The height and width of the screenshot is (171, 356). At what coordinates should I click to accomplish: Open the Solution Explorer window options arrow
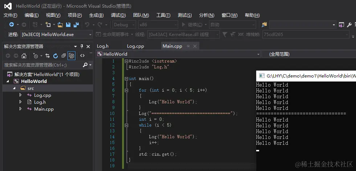coord(75,47)
